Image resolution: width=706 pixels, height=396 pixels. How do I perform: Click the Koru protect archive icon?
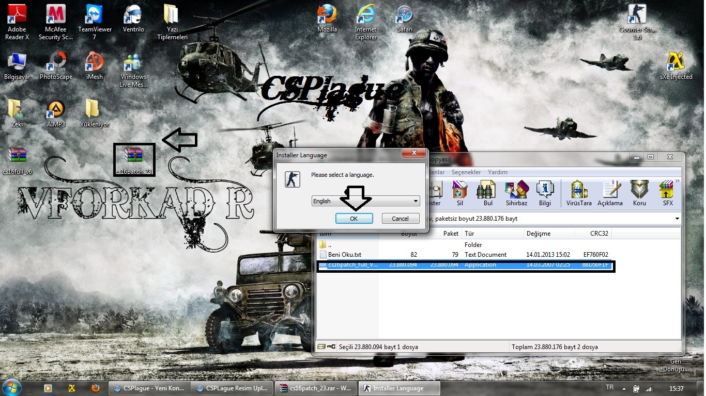coord(639,193)
